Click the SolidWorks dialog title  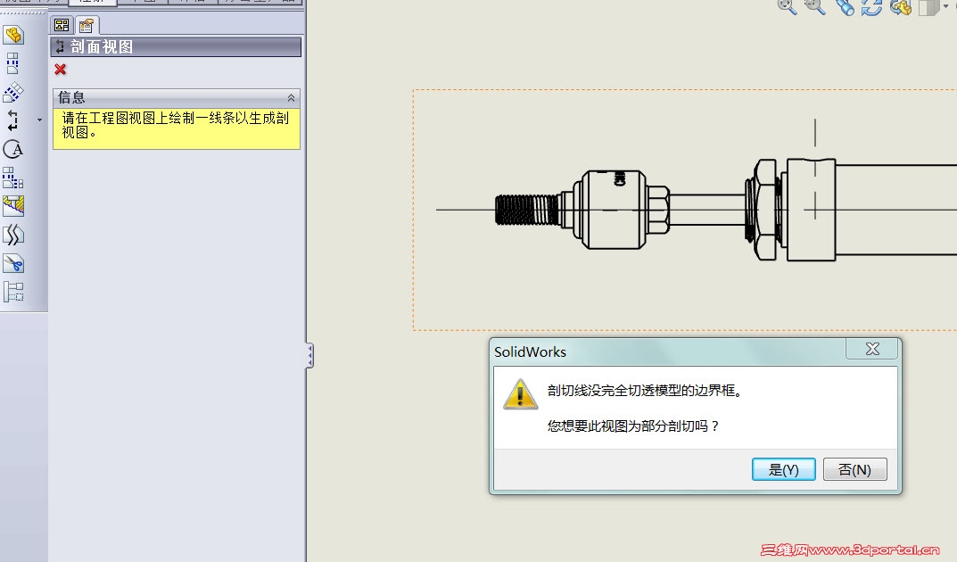pyautogui.click(x=530, y=352)
